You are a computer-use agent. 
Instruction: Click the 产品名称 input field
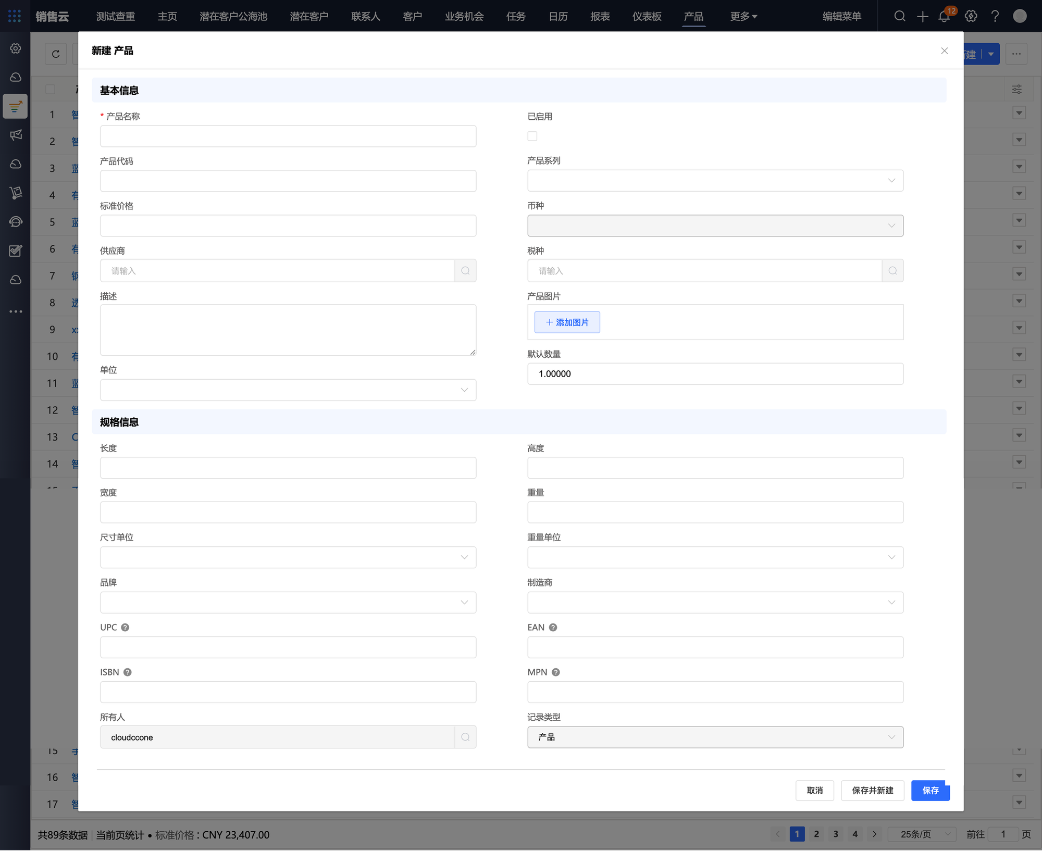pyautogui.click(x=288, y=136)
